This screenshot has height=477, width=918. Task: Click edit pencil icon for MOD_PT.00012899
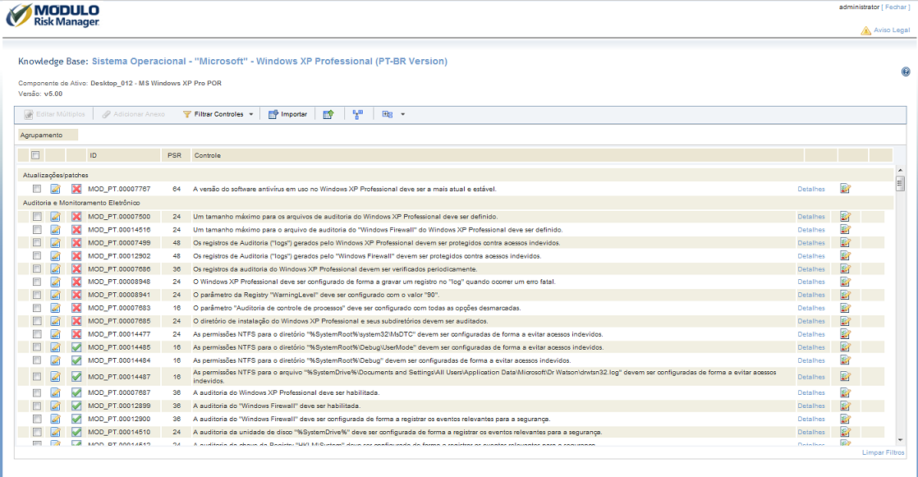[x=56, y=406]
